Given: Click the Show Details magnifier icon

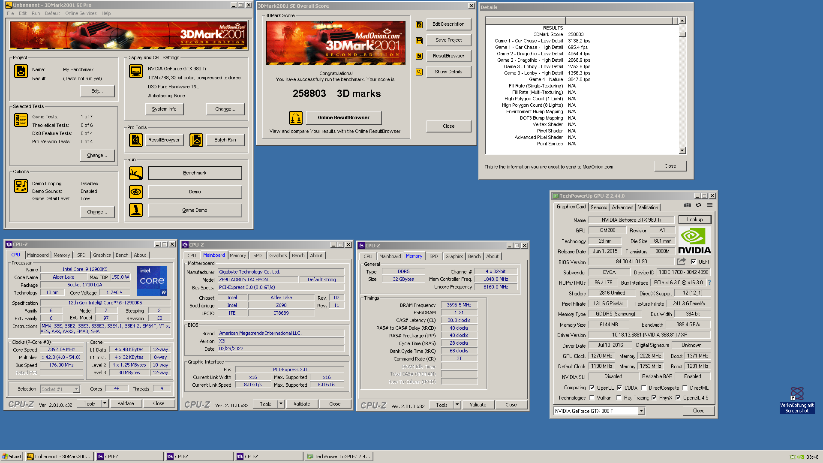Looking at the screenshot, I should coord(419,72).
